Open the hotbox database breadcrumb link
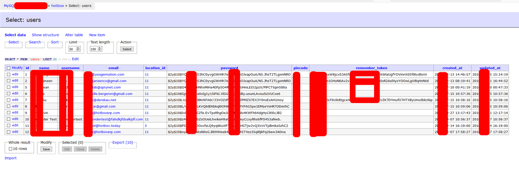This screenshot has height=190, width=519. [57, 6]
